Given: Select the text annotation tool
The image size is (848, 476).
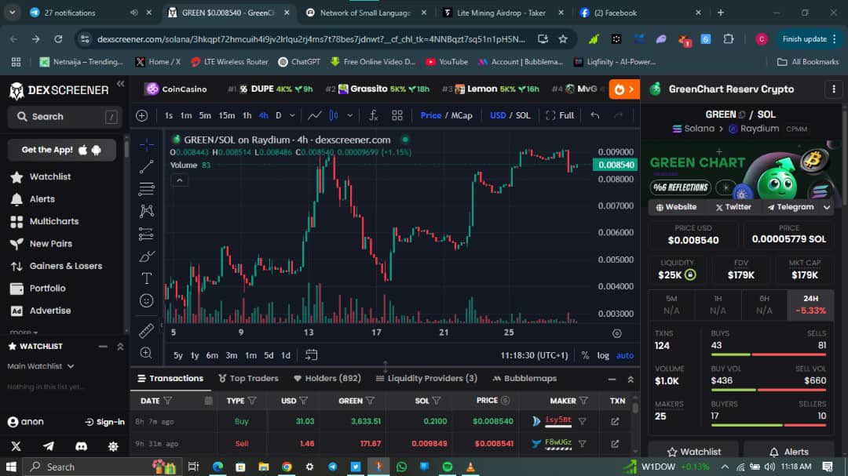Looking at the screenshot, I should pos(146,278).
